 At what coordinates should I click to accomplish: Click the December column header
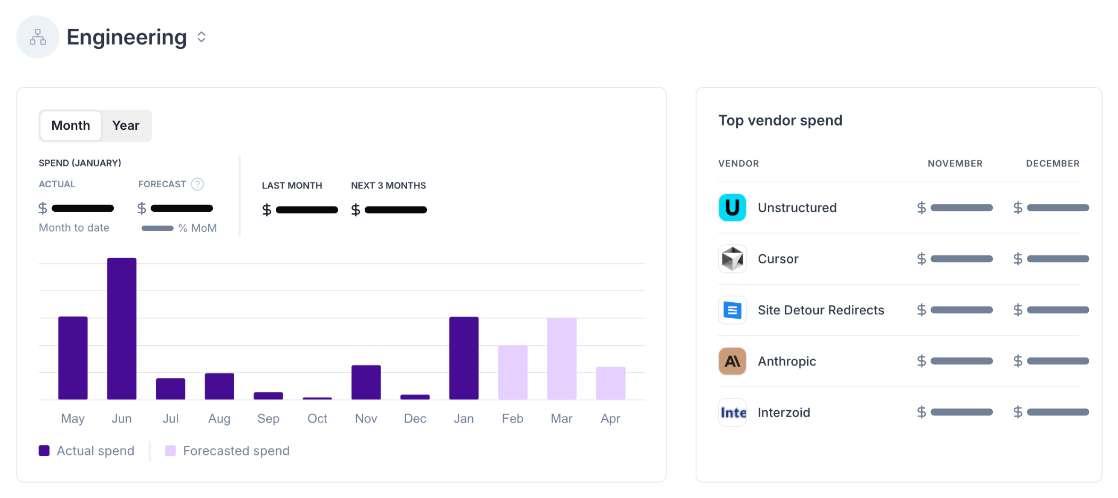(1053, 163)
